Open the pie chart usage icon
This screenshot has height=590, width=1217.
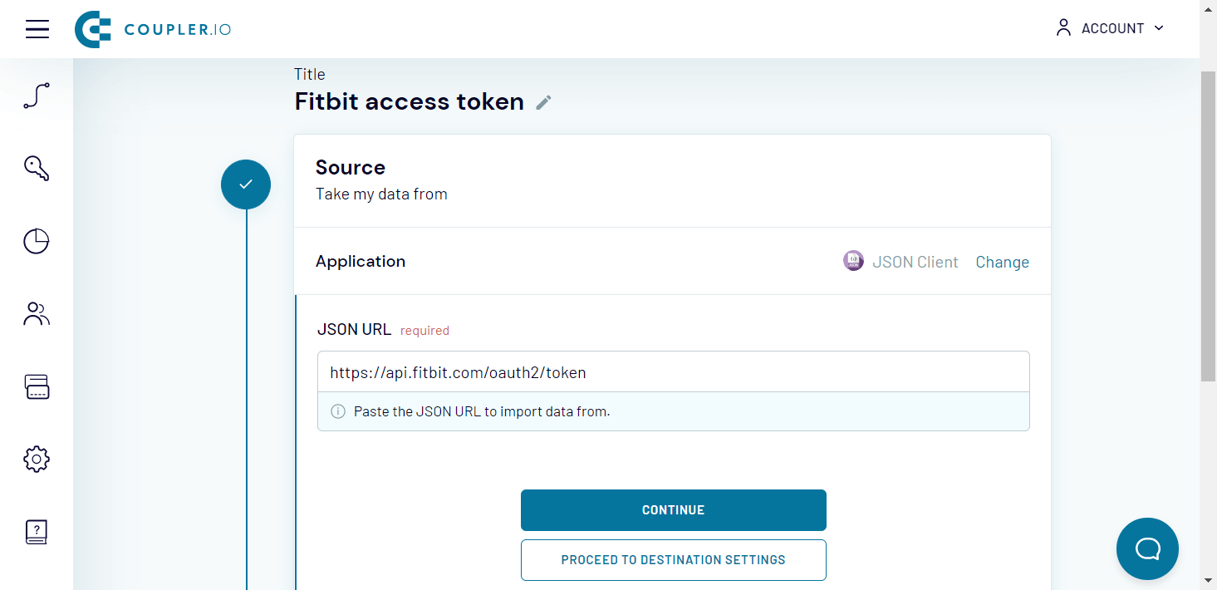coord(37,241)
